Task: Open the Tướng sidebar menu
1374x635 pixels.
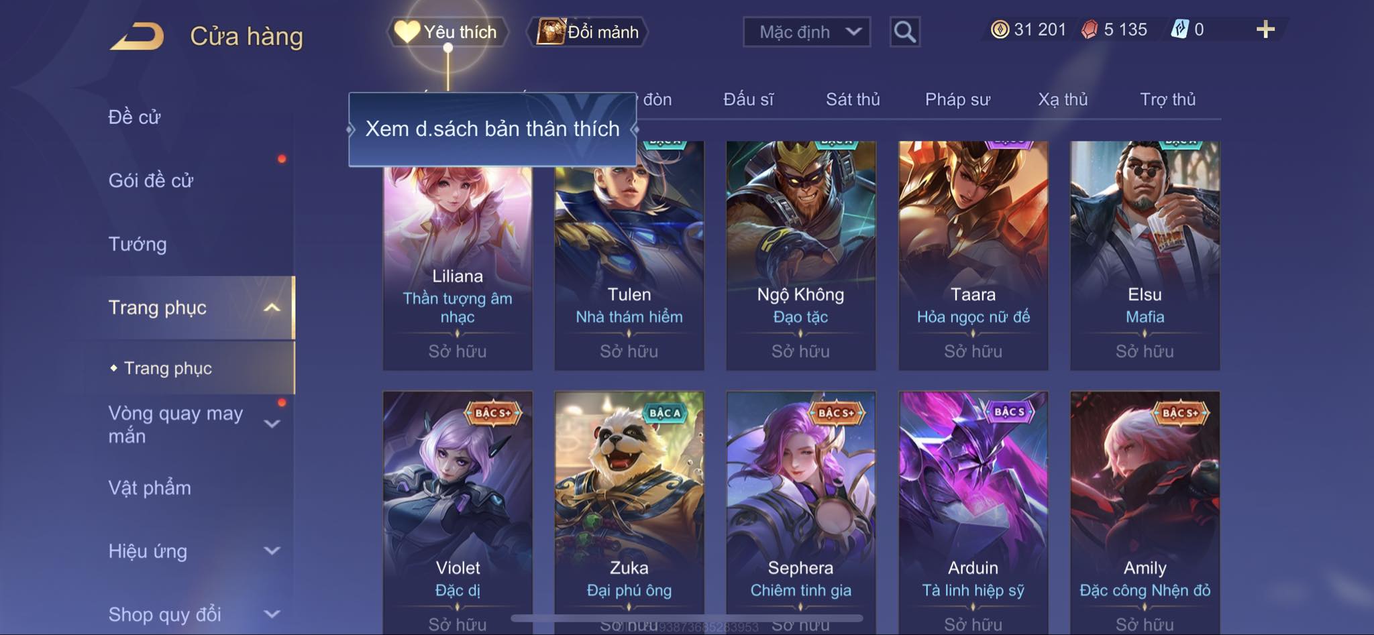Action: 138,244
